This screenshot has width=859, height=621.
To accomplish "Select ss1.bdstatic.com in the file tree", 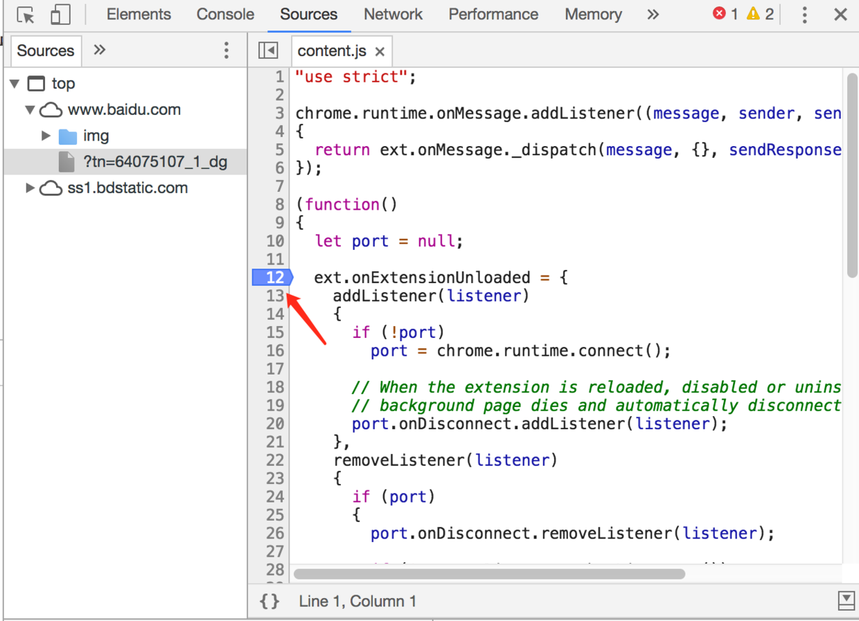I will 127,188.
